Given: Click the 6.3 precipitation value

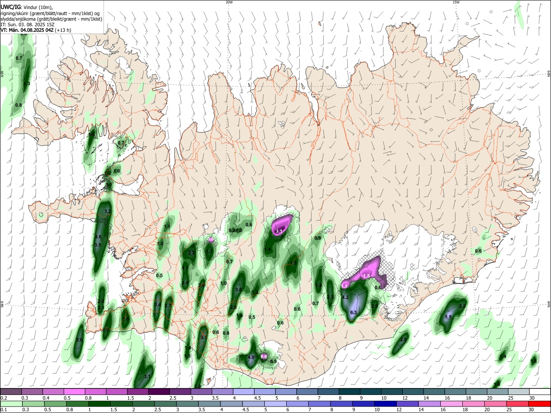Looking at the screenshot, I should [353, 312].
